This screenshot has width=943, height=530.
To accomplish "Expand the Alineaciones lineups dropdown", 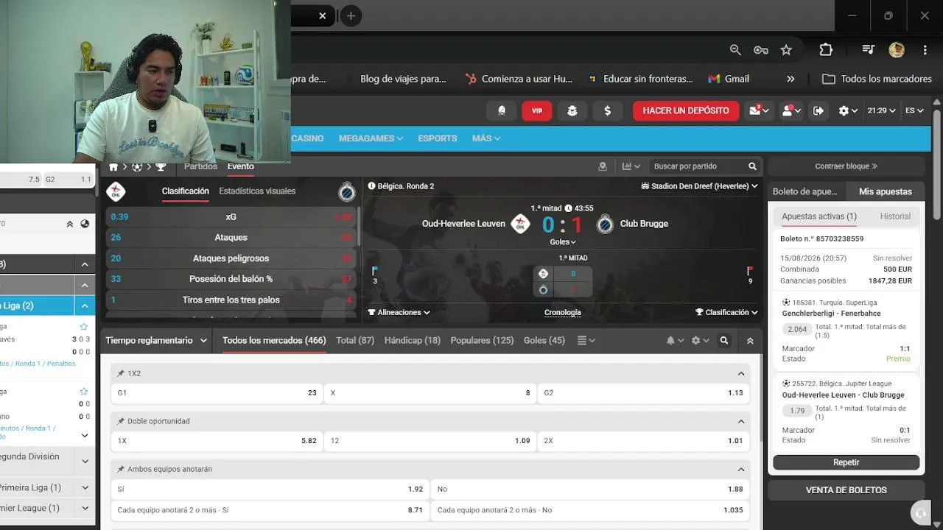I will point(399,312).
